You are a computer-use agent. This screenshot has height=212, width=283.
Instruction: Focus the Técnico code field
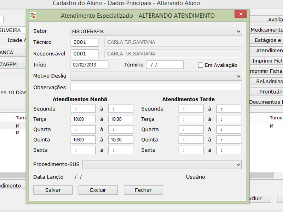[x=85, y=42]
